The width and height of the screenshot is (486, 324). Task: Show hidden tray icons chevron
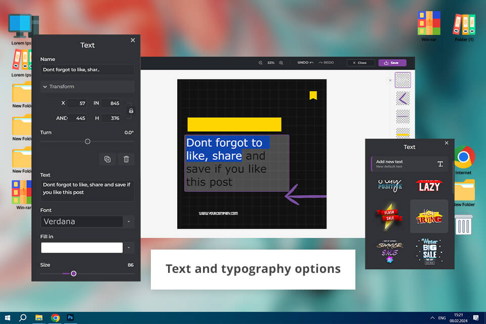[432, 318]
